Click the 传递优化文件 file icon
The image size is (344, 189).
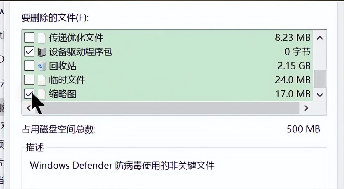pyautogui.click(x=41, y=38)
